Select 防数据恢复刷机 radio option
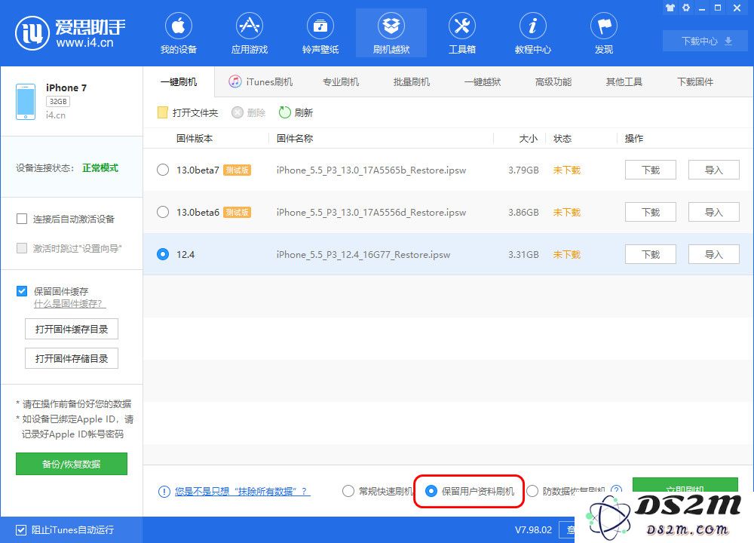754x543 pixels. (x=532, y=491)
